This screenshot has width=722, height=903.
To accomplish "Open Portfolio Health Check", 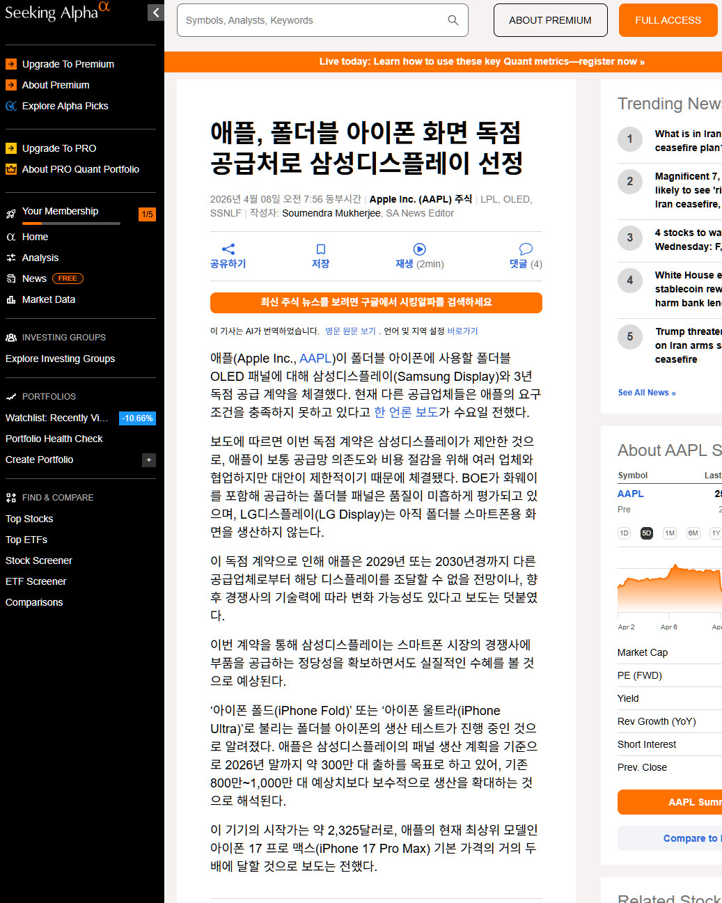I will (x=54, y=439).
